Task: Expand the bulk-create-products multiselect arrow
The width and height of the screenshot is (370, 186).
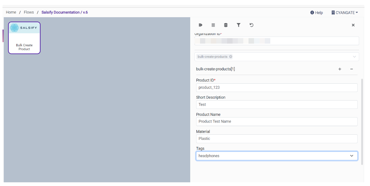Action: tap(354, 57)
